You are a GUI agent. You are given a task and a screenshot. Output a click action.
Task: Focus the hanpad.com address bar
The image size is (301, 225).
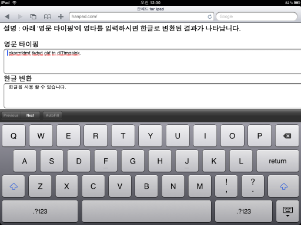click(142, 16)
